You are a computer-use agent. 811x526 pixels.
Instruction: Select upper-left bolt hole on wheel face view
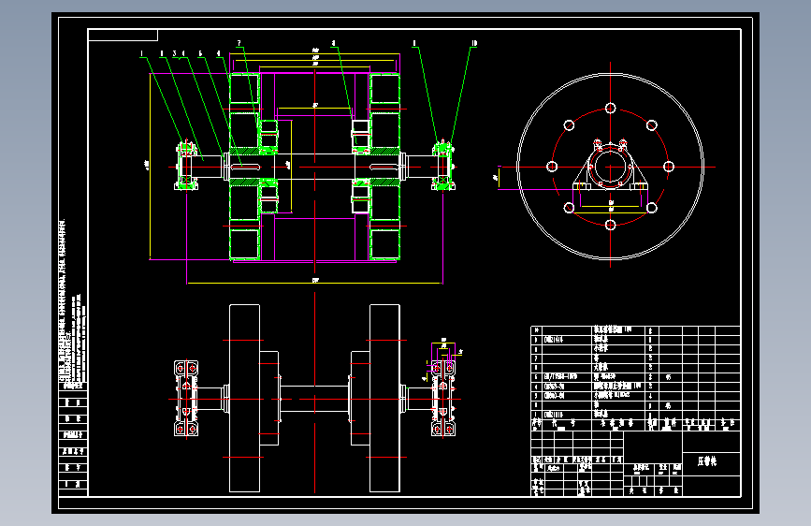coord(569,124)
